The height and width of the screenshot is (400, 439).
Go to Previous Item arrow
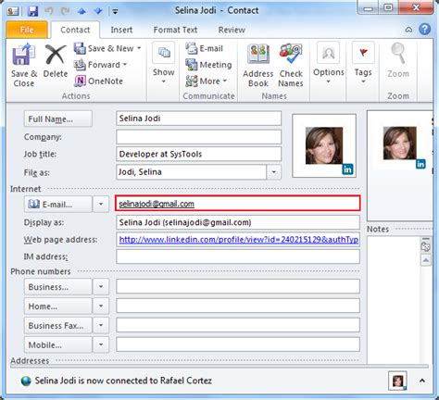(82, 11)
